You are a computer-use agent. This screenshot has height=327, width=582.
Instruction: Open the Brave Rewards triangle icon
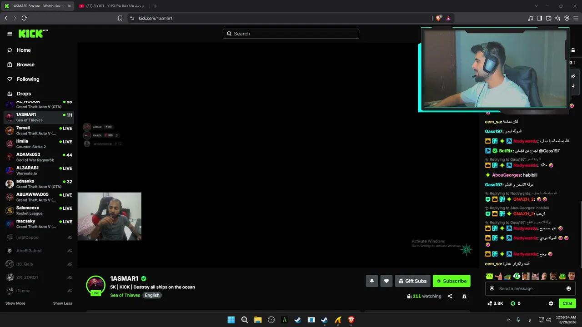pos(448,18)
